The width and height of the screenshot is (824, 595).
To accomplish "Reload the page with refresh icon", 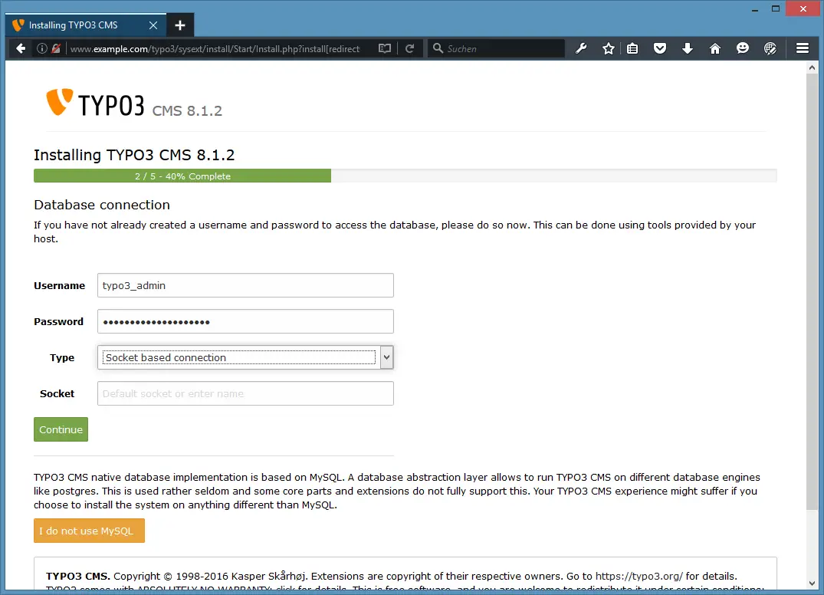I will pos(410,49).
